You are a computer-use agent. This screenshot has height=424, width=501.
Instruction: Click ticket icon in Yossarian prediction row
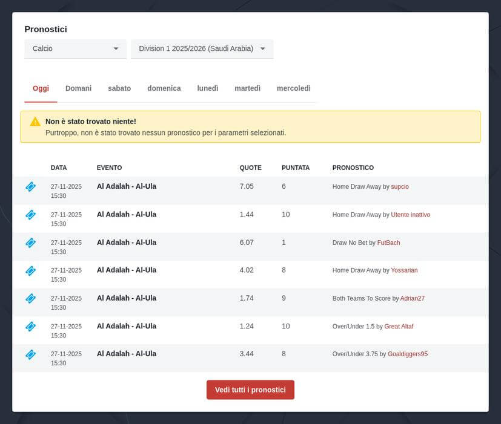coord(30,270)
